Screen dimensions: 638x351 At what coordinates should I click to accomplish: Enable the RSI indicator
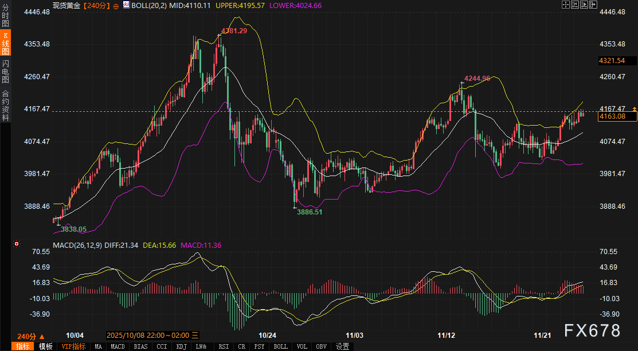(x=224, y=346)
